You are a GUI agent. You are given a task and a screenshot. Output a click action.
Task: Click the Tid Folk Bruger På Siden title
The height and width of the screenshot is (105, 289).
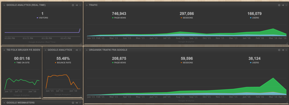pyautogui.click(x=23, y=50)
